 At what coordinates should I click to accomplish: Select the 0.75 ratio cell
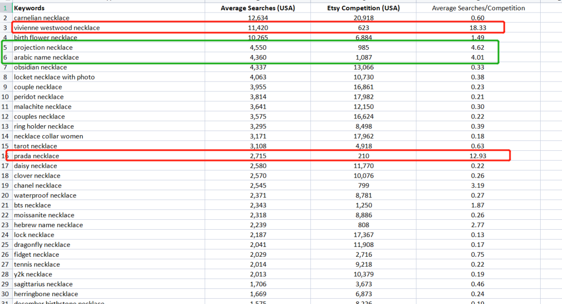(x=478, y=255)
